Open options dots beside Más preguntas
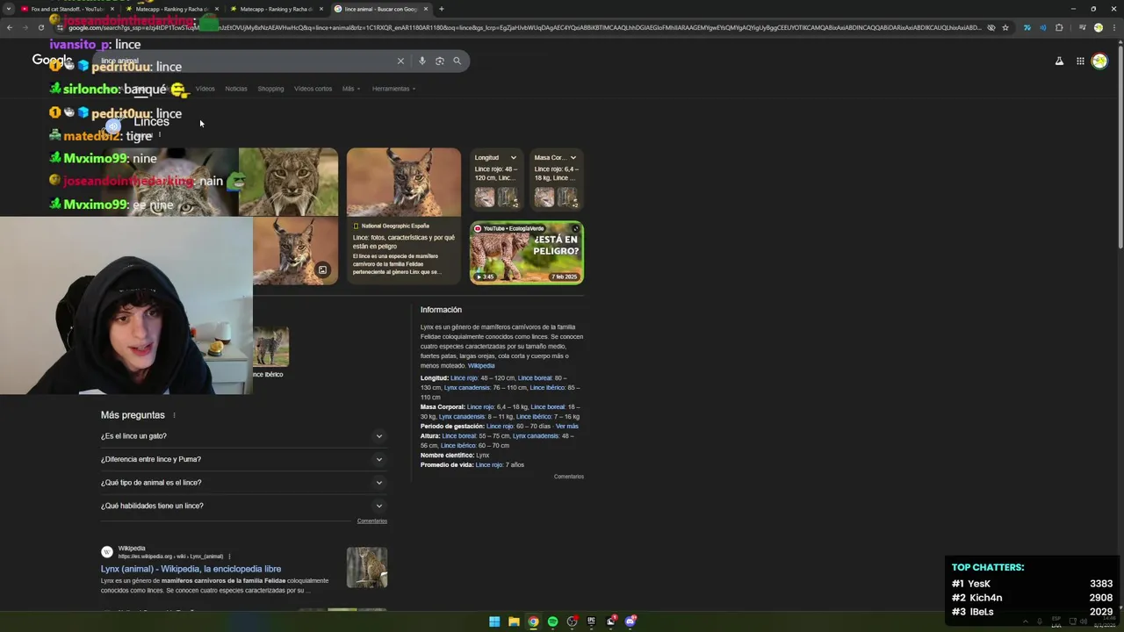This screenshot has width=1124, height=632. pyautogui.click(x=174, y=415)
